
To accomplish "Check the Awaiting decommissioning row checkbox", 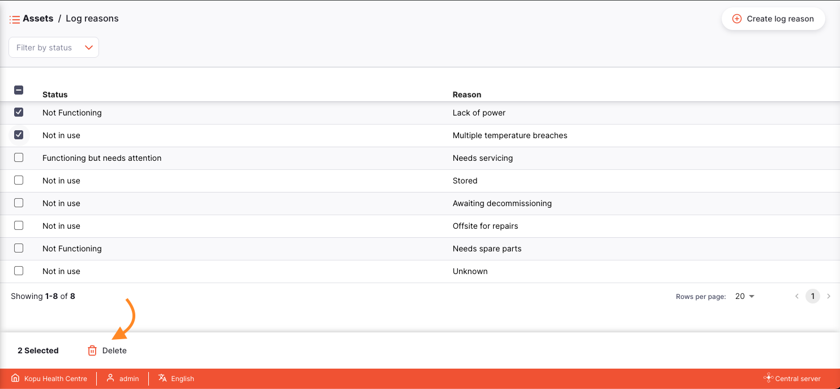I will tap(19, 203).
